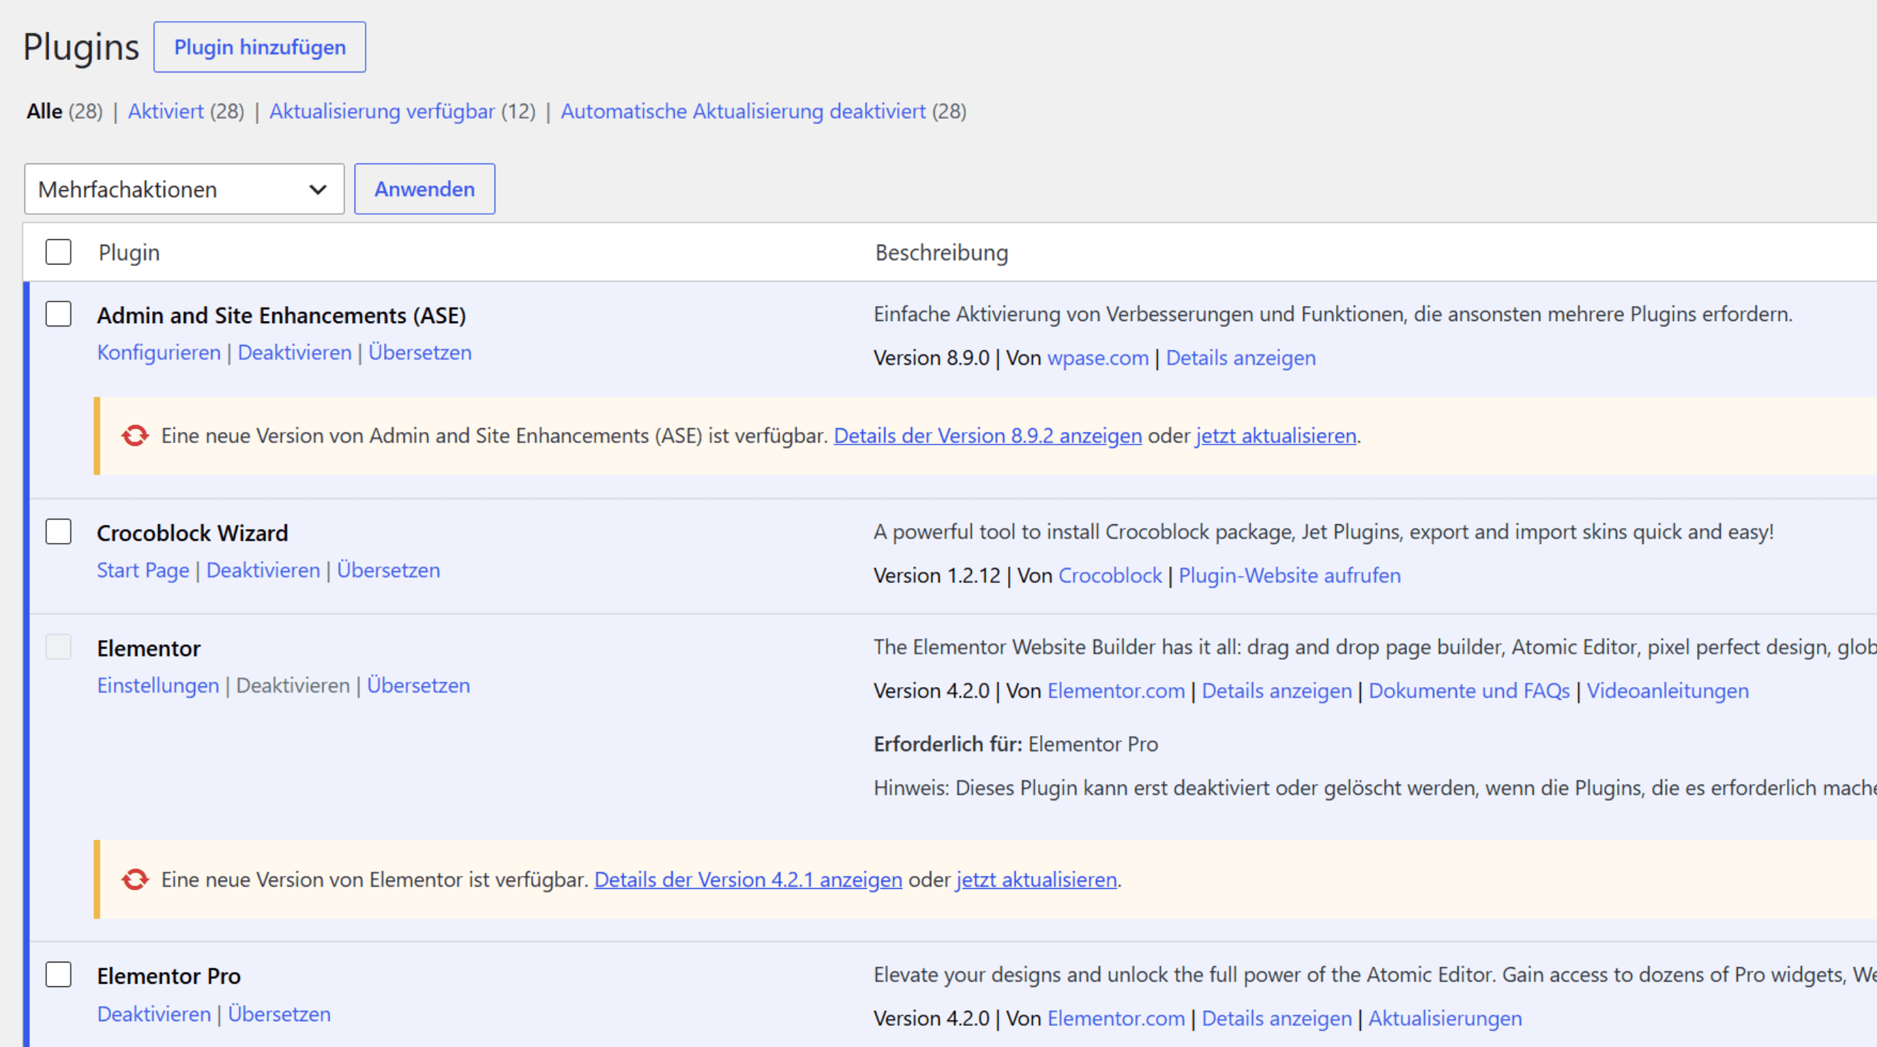View Details der Version 8.9.2 anzeigen
1877x1047 pixels.
pos(988,436)
